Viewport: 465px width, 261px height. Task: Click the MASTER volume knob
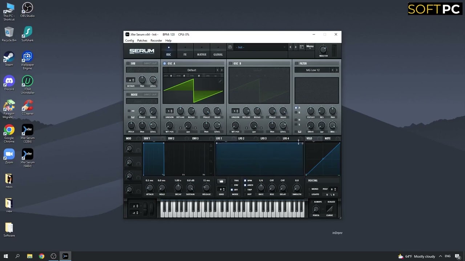coord(323,50)
